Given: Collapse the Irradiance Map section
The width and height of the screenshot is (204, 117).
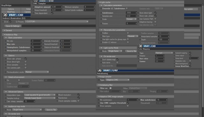Looking at the screenshot, I should click(x=4, y=35).
